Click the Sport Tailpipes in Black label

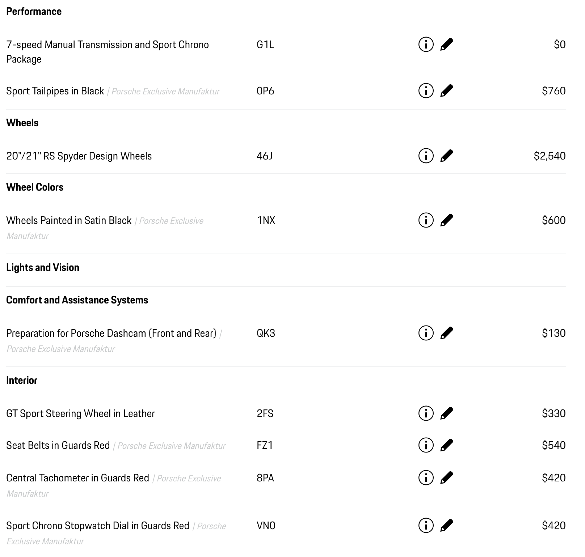point(55,91)
